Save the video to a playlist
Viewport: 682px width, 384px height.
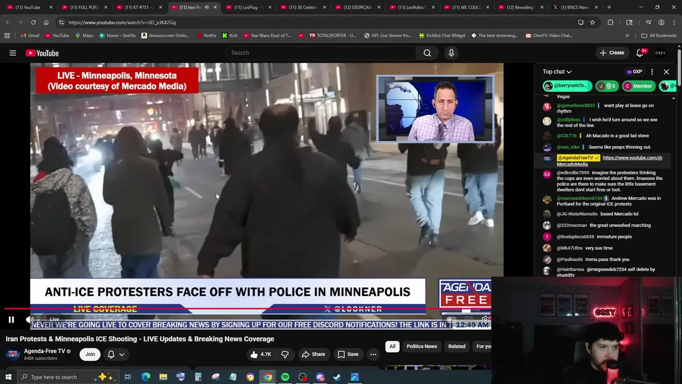point(347,354)
